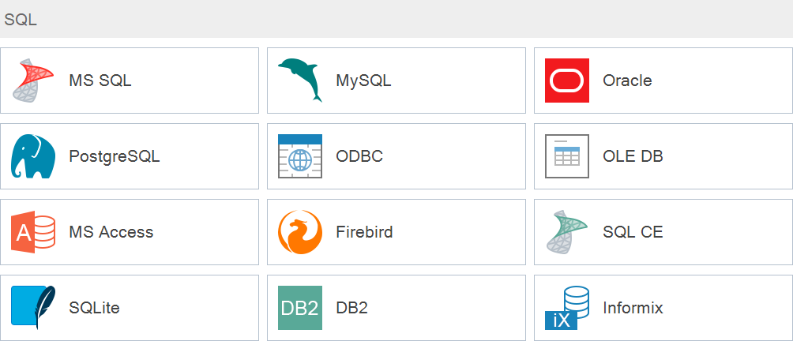Select the Firebird label text
793x341 pixels.
[364, 232]
